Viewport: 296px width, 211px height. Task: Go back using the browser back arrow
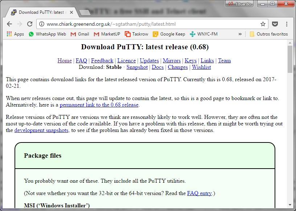9,24
